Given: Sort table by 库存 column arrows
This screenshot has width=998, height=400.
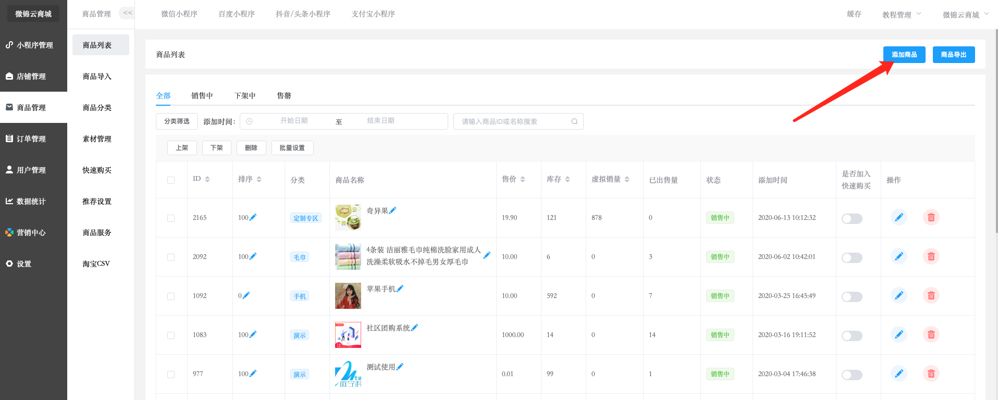Looking at the screenshot, I should 568,179.
